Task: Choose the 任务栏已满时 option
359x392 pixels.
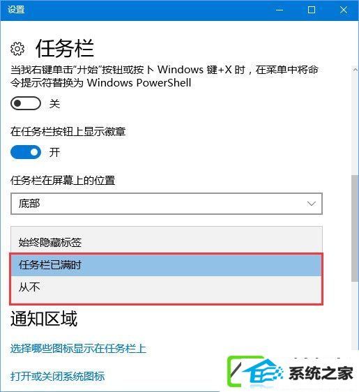Action: point(167,265)
